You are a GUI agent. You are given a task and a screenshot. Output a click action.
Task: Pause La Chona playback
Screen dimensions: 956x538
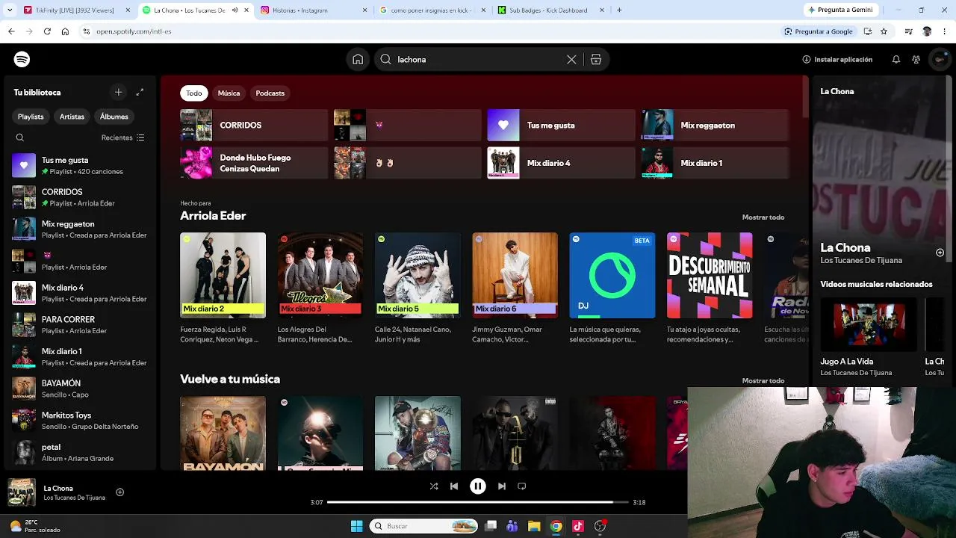478,486
